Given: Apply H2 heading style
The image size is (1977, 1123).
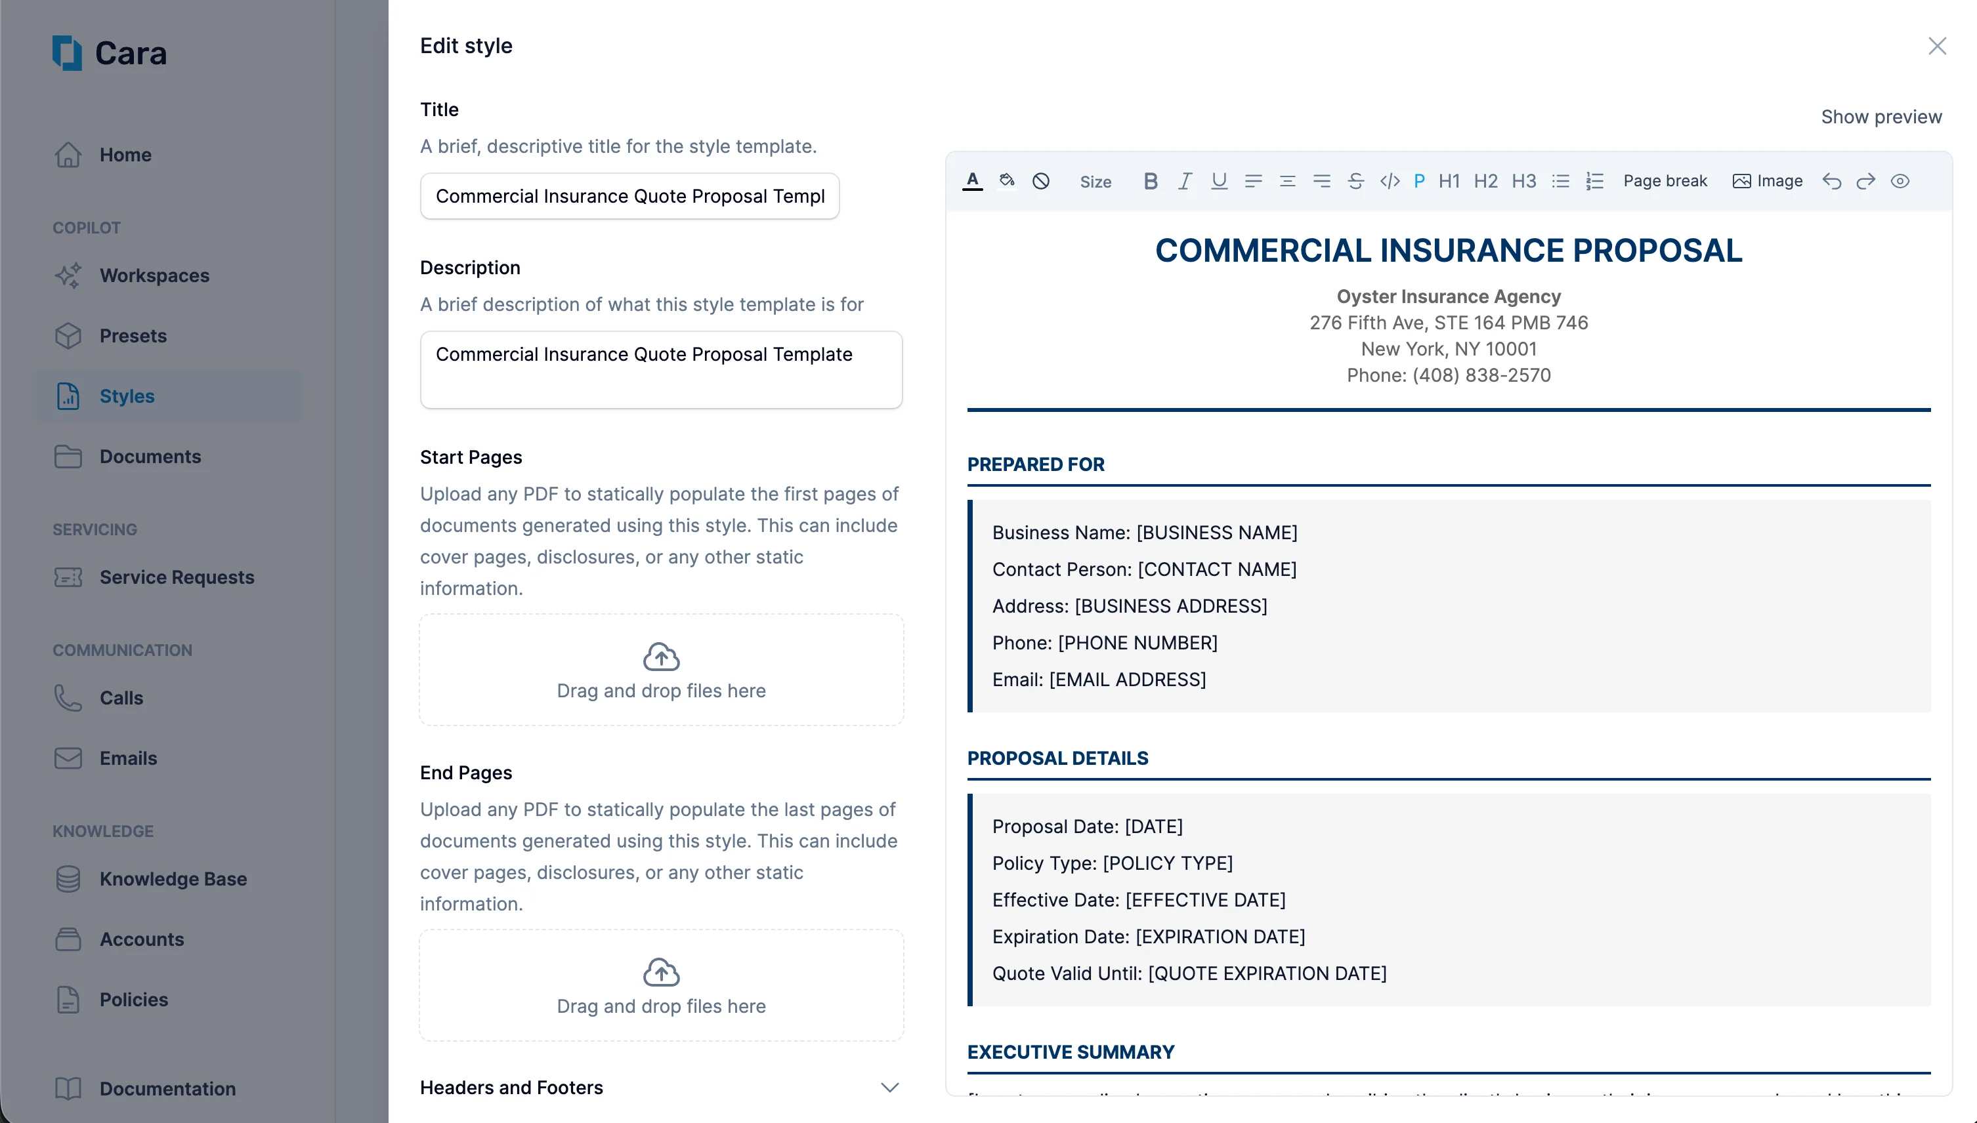Looking at the screenshot, I should 1485,181.
